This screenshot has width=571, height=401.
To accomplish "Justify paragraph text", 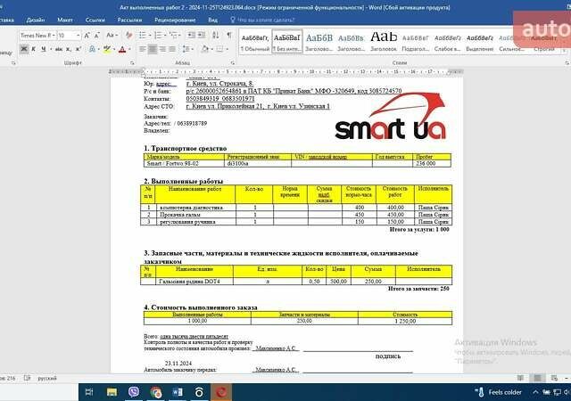I will [172, 49].
